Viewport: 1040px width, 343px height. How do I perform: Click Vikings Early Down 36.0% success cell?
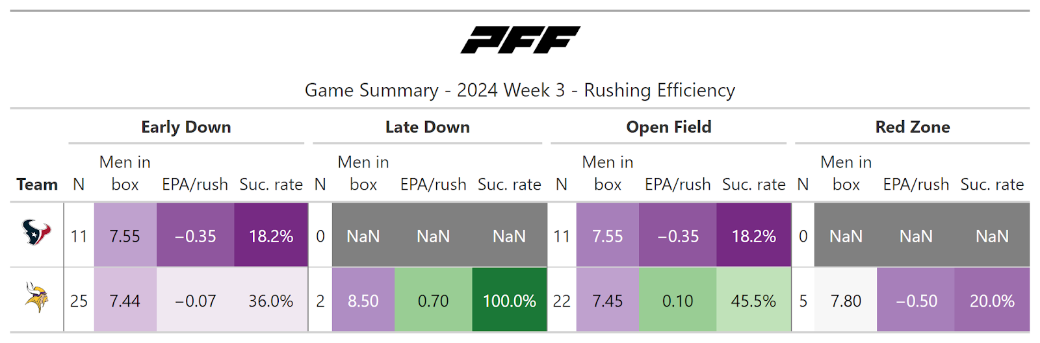tap(270, 301)
